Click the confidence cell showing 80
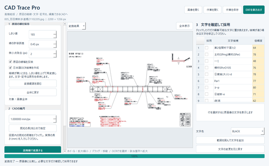269x166 pixels. [258, 88]
